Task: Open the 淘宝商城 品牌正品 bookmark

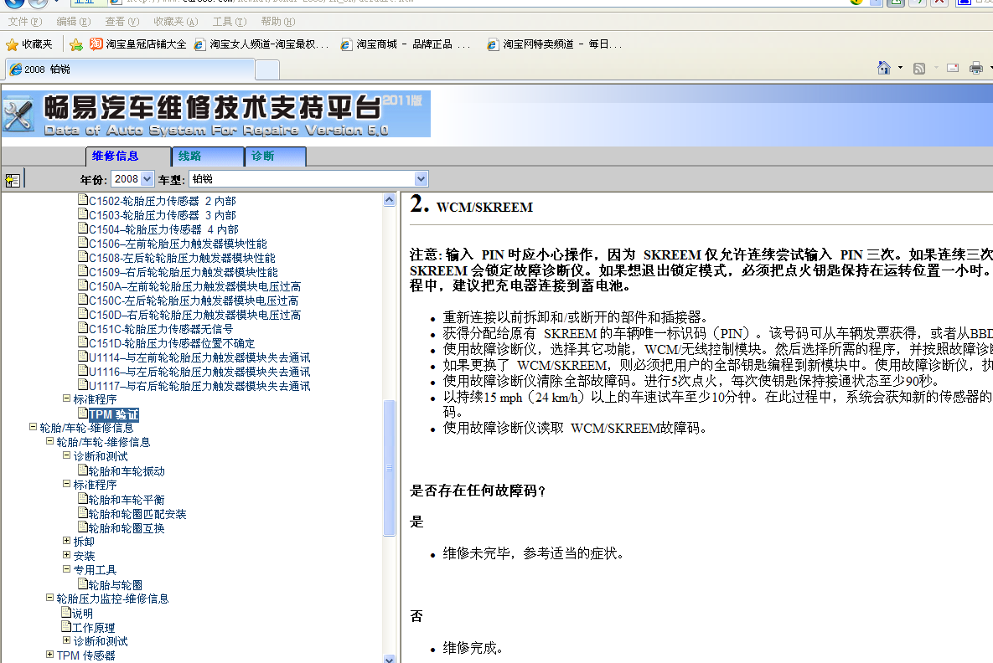Action: (406, 44)
